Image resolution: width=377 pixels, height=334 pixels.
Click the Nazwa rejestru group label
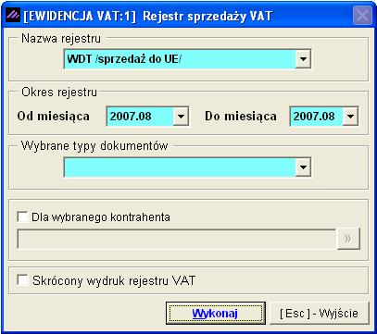click(x=61, y=39)
